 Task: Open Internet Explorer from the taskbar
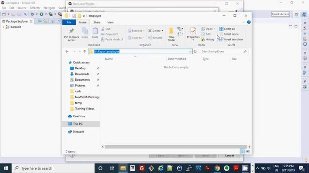click(x=161, y=168)
